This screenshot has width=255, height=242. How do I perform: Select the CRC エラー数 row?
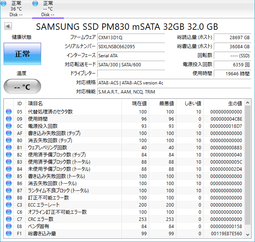point(124,219)
